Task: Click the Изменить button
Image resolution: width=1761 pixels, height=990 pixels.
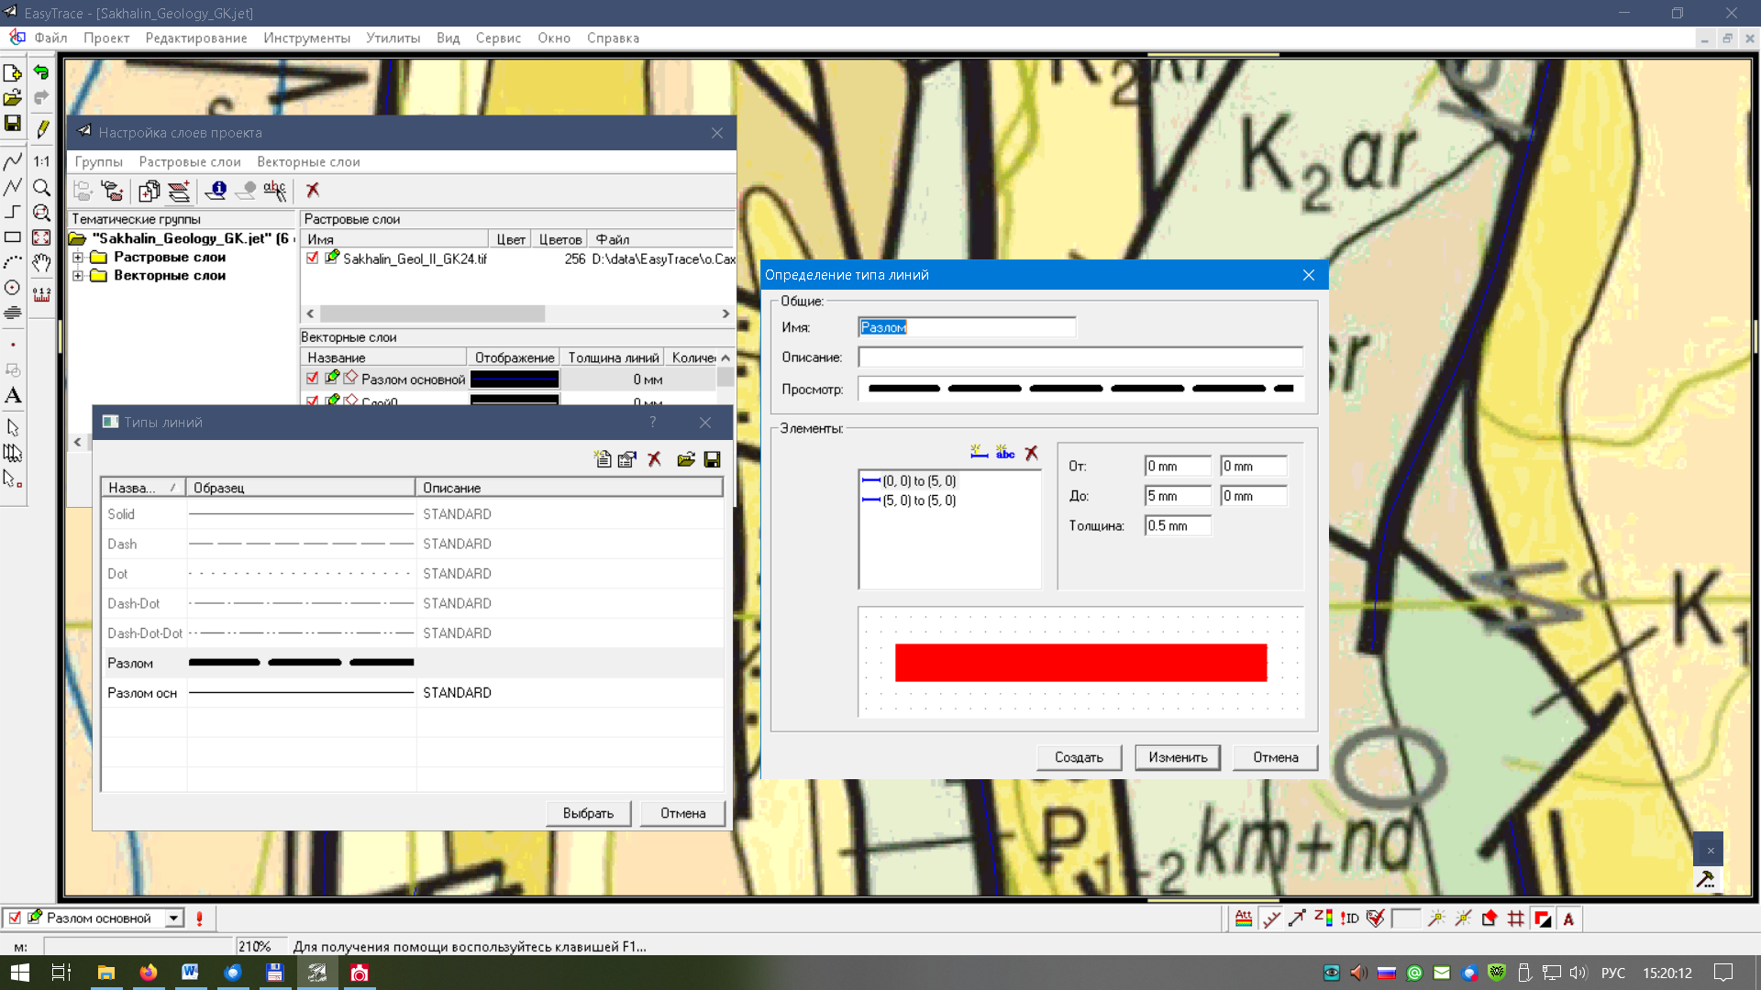Action: pyautogui.click(x=1178, y=757)
